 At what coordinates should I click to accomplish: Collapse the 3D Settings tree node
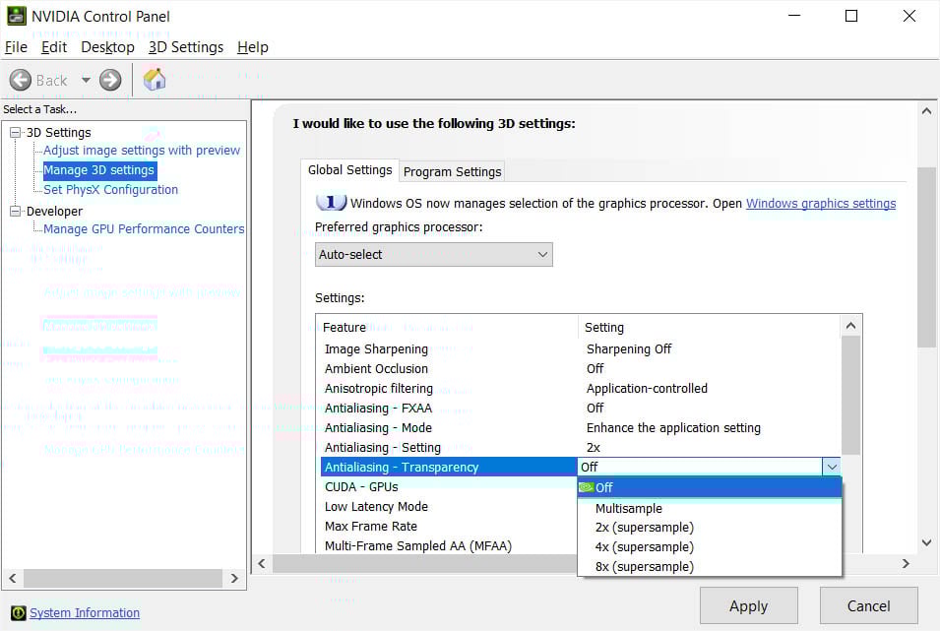16,133
